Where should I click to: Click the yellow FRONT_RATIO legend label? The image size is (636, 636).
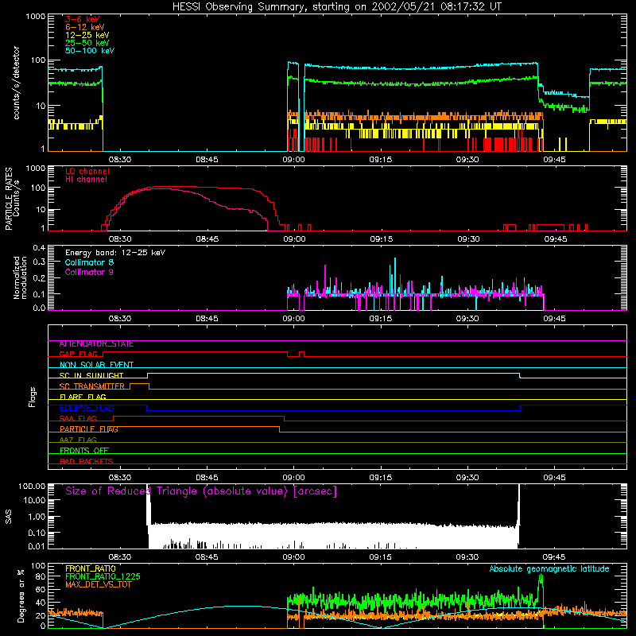(x=91, y=568)
